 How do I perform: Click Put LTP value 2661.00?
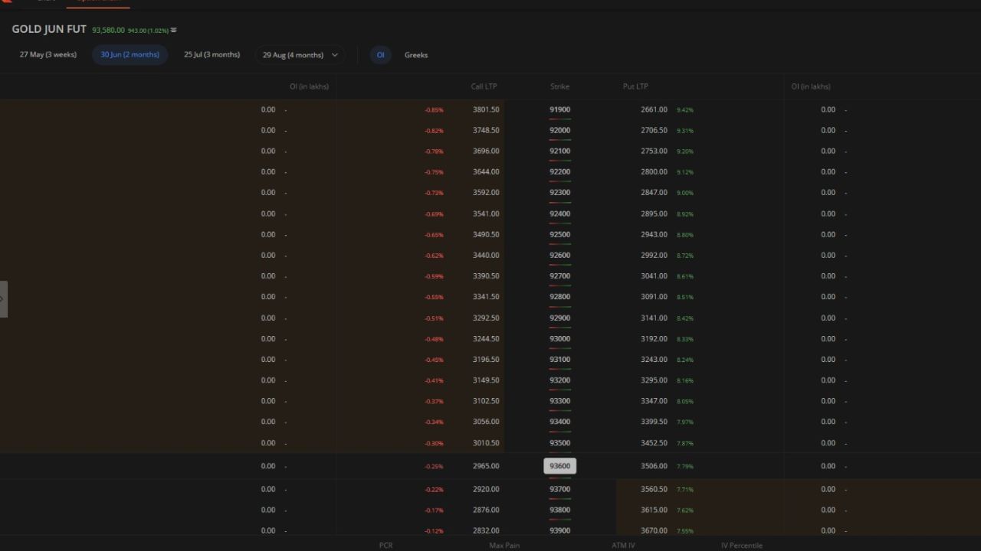tap(654, 109)
